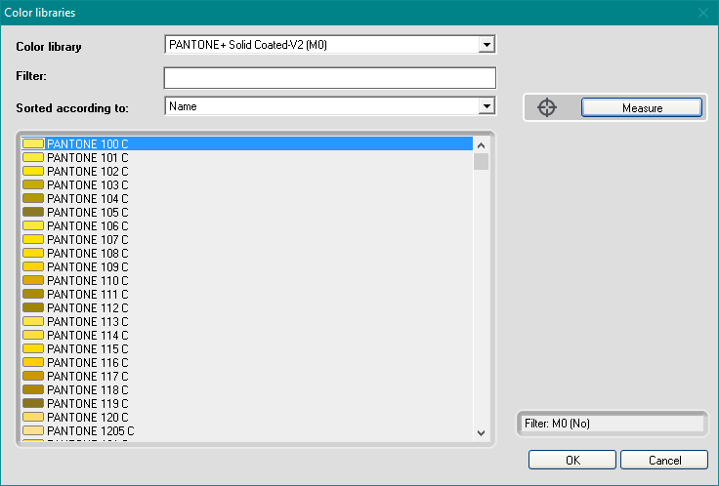The image size is (719, 486).
Task: Select the PANTONE 101 C swatch
Action: tap(33, 157)
